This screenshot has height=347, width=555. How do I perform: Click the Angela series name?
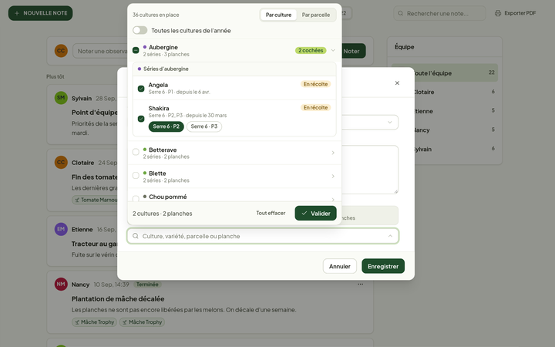tap(158, 85)
